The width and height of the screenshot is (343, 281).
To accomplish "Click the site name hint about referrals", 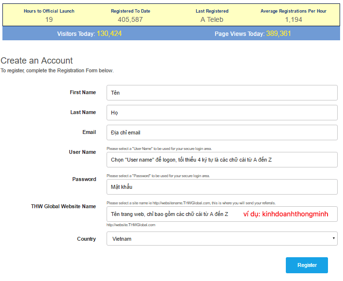I will 191,203.
